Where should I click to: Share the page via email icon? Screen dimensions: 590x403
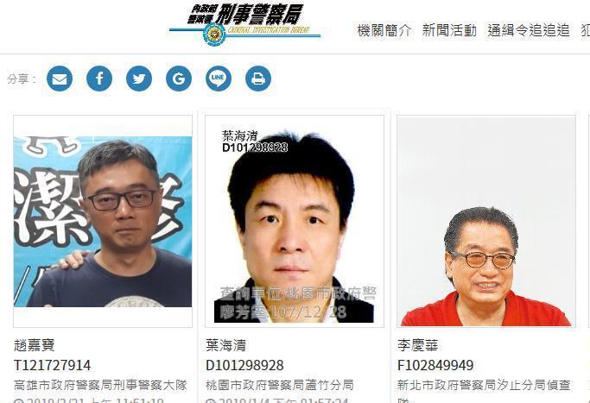(x=60, y=79)
